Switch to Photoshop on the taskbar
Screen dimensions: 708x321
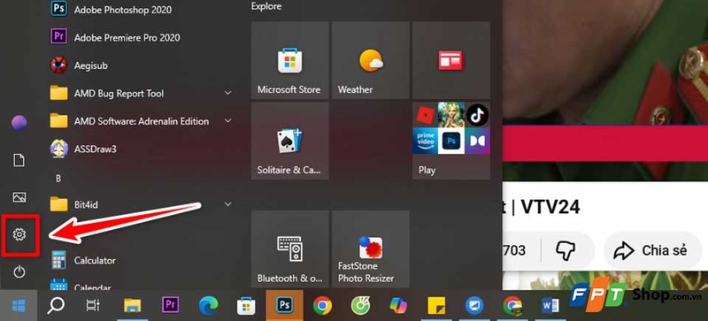[284, 306]
